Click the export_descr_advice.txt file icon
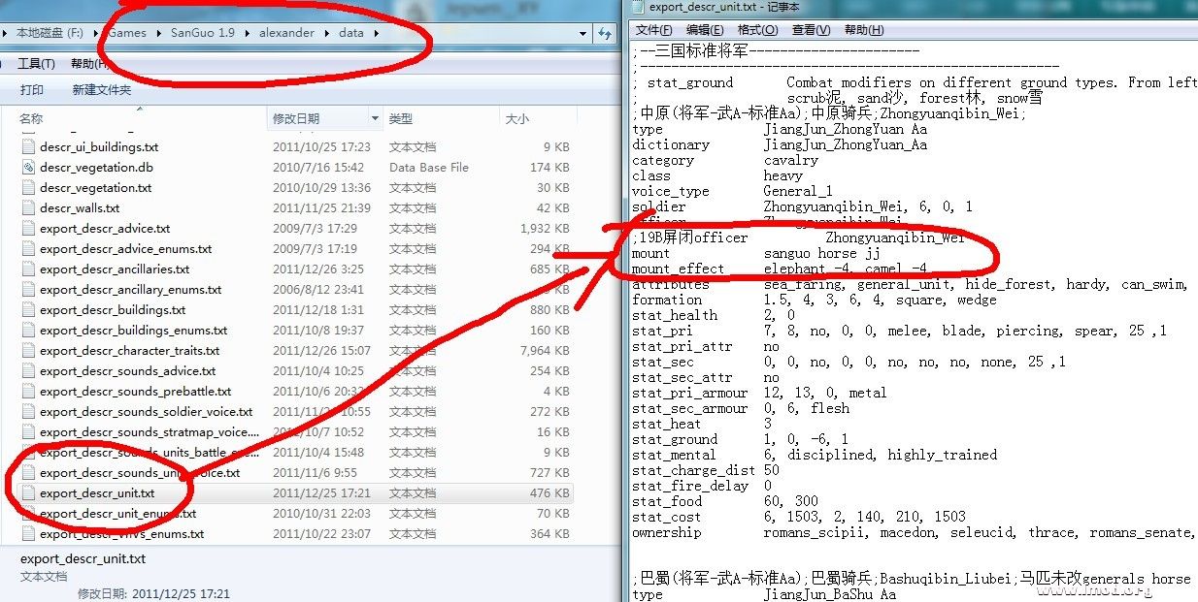The width and height of the screenshot is (1198, 602). [28, 229]
